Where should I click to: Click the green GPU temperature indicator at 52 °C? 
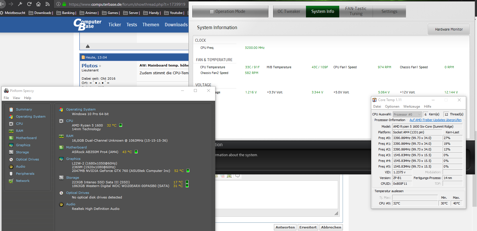click(188, 170)
